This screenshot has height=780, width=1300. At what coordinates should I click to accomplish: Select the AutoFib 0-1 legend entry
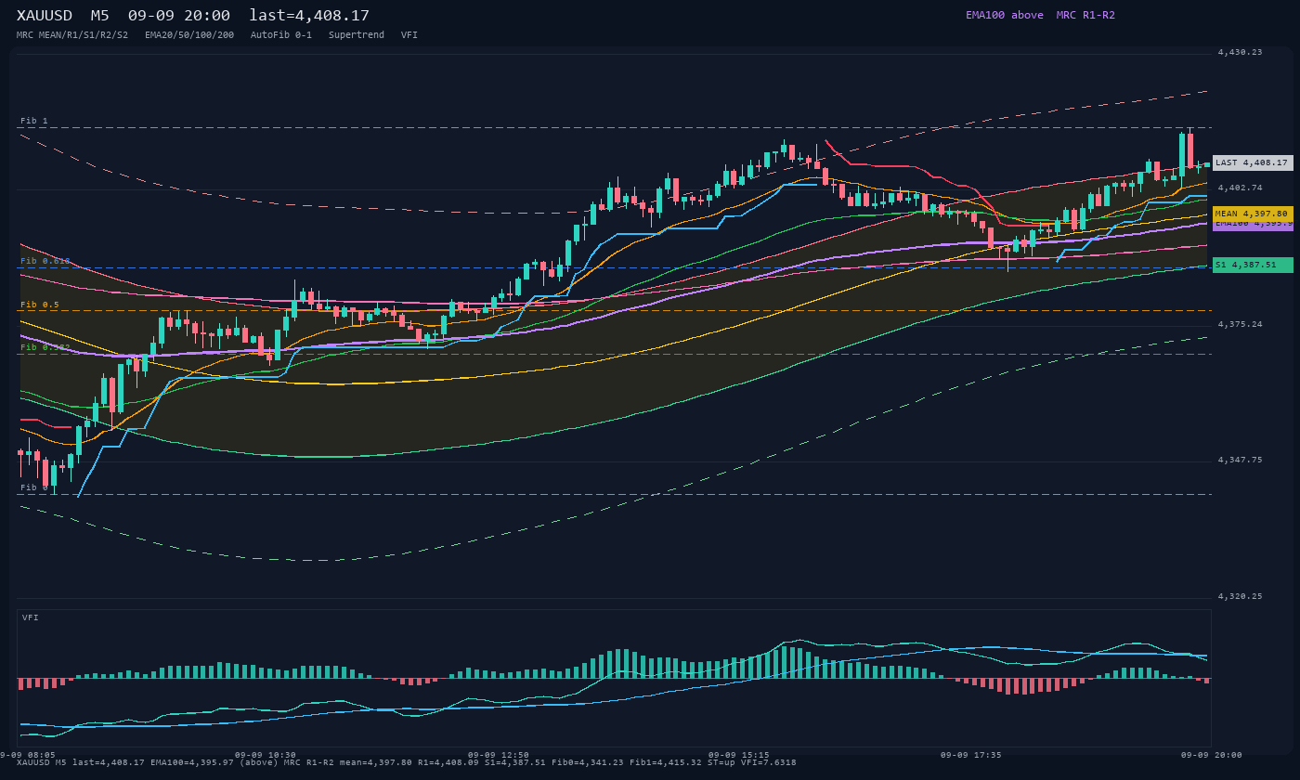click(281, 35)
